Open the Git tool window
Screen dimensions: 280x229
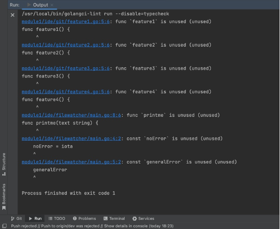pyautogui.click(x=16, y=218)
